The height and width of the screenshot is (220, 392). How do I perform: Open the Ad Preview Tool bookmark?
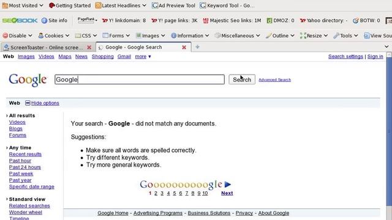coord(173,5)
